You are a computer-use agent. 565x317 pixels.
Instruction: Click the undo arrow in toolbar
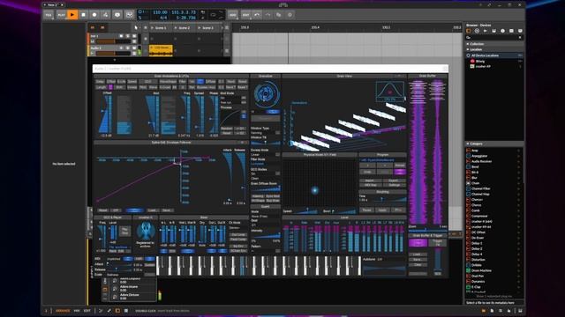pos(257,15)
